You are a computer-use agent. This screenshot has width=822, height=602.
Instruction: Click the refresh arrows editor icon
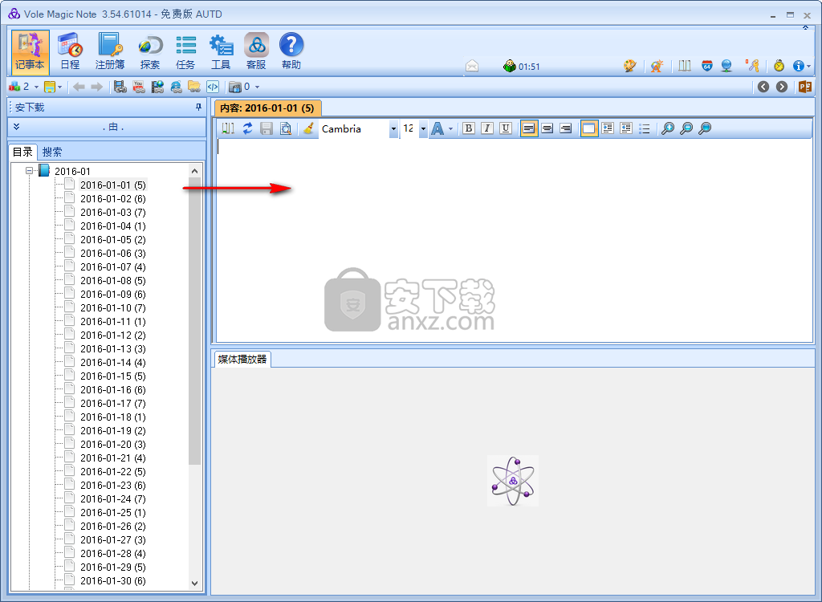[x=247, y=128]
